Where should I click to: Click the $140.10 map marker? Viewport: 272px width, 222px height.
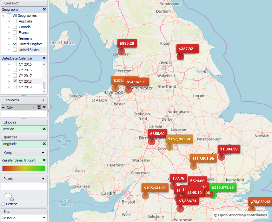click(x=195, y=193)
